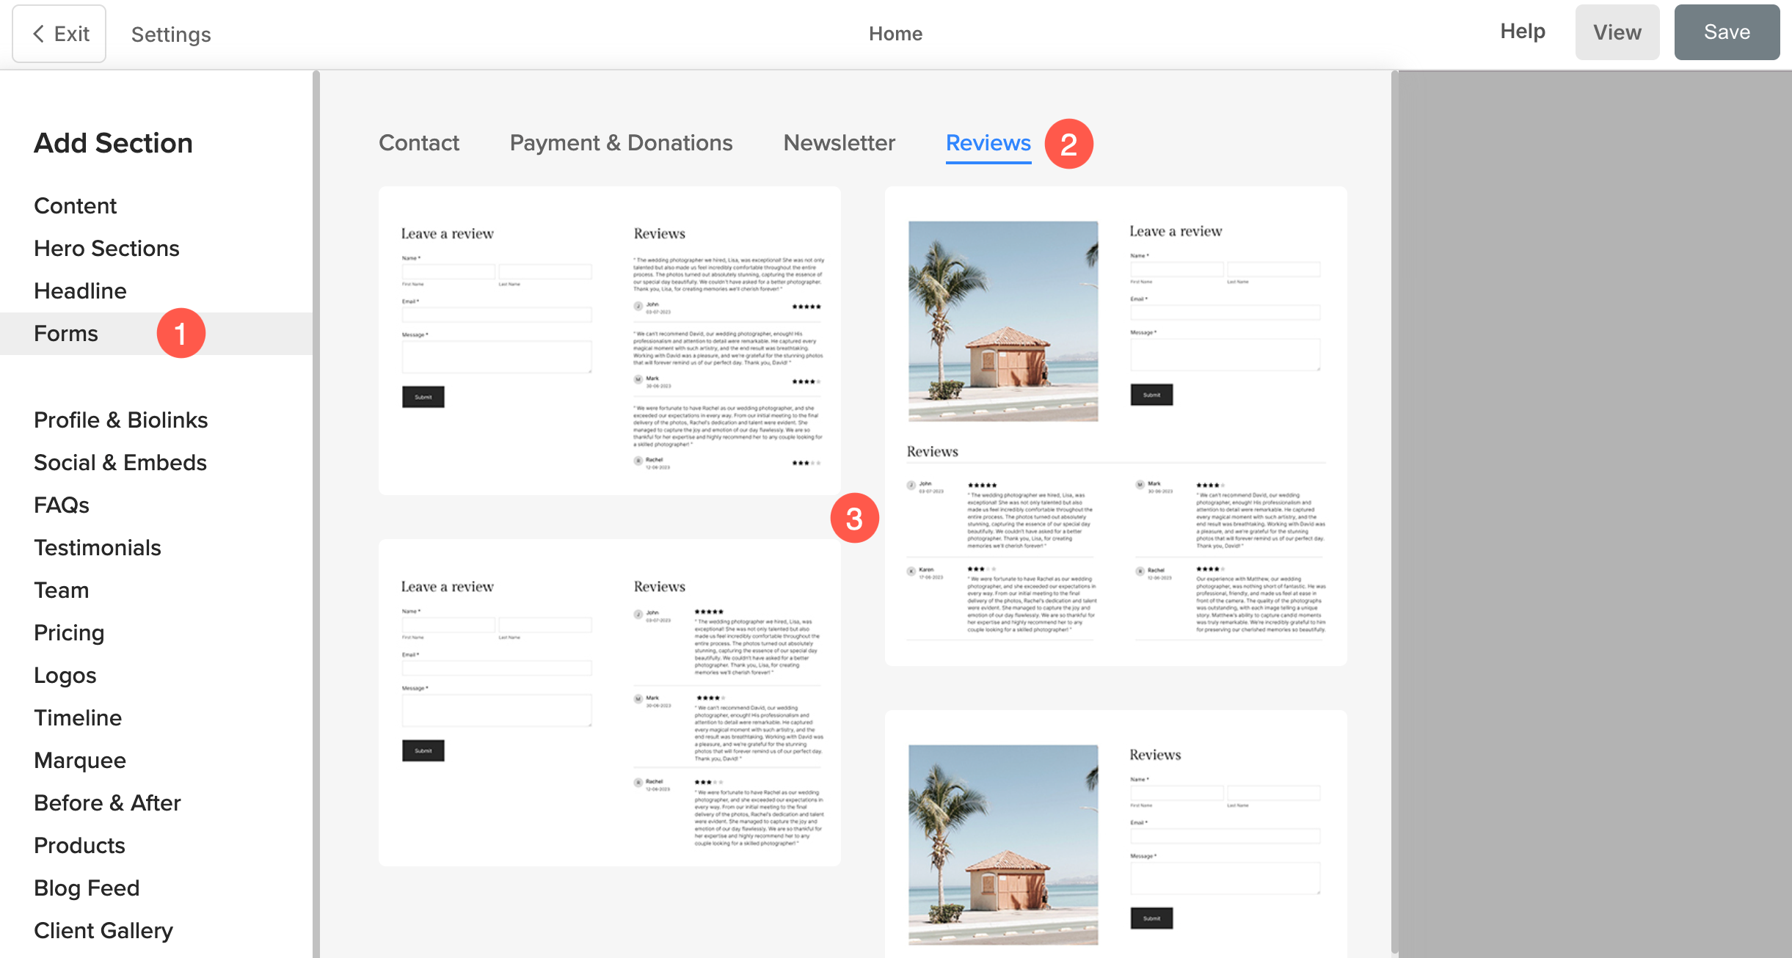1792x958 pixels.
Task: Save the page changes
Action: pyautogui.click(x=1726, y=32)
